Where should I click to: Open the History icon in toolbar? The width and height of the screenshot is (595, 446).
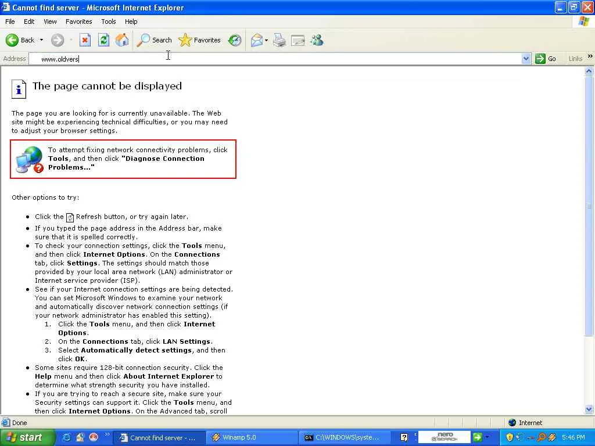tap(235, 40)
